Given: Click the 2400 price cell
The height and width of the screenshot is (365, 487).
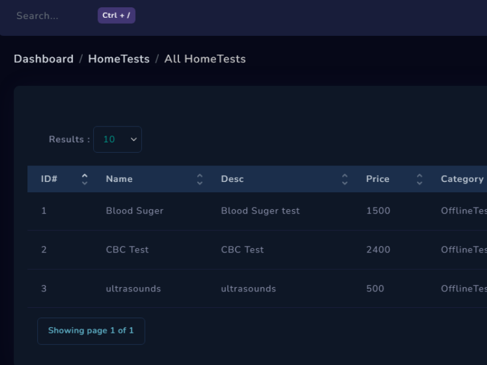Looking at the screenshot, I should tap(378, 249).
